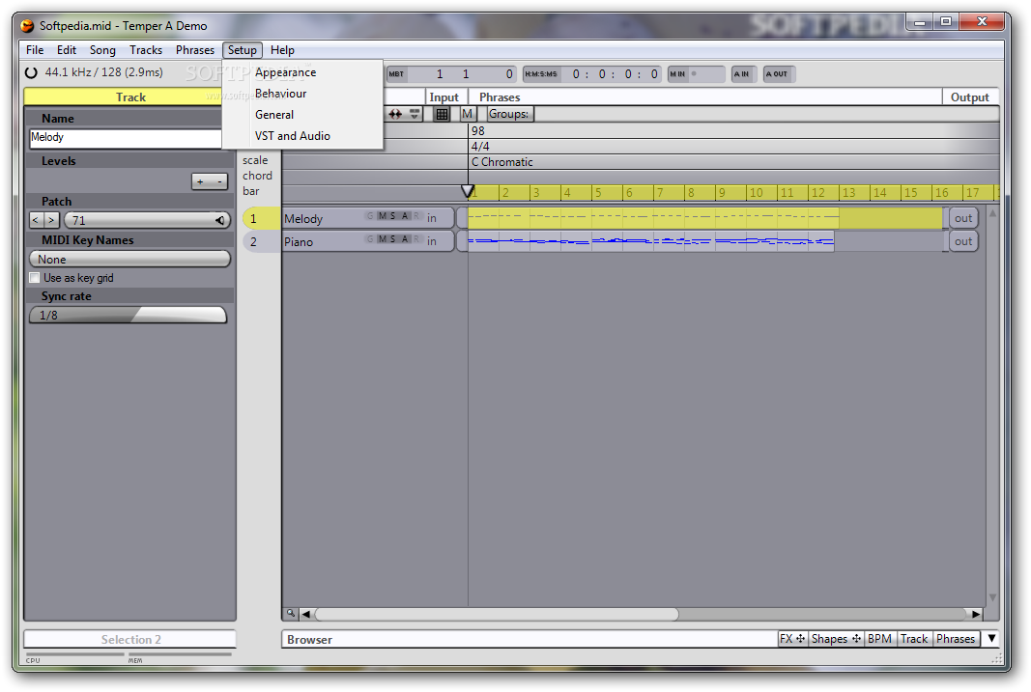The height and width of the screenshot is (692, 1031).
Task: Click the speaker icon in Patch field
Action: pyautogui.click(x=220, y=220)
